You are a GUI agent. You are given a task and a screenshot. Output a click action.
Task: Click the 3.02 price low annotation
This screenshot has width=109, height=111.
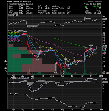pyautogui.click(x=63, y=74)
